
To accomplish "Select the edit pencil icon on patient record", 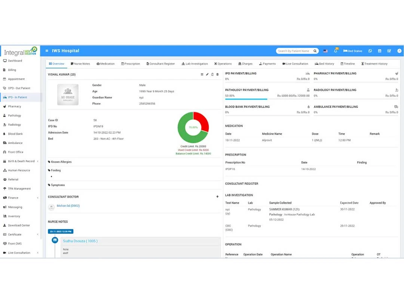I will [x=207, y=74].
